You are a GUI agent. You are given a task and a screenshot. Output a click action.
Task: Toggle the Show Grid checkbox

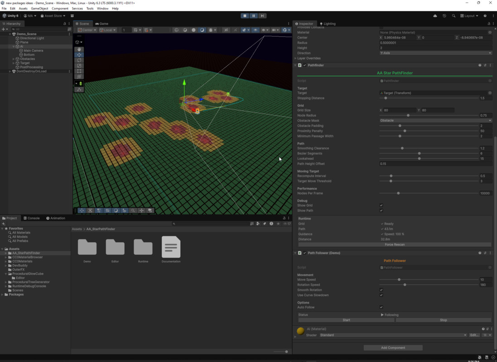coord(381,205)
